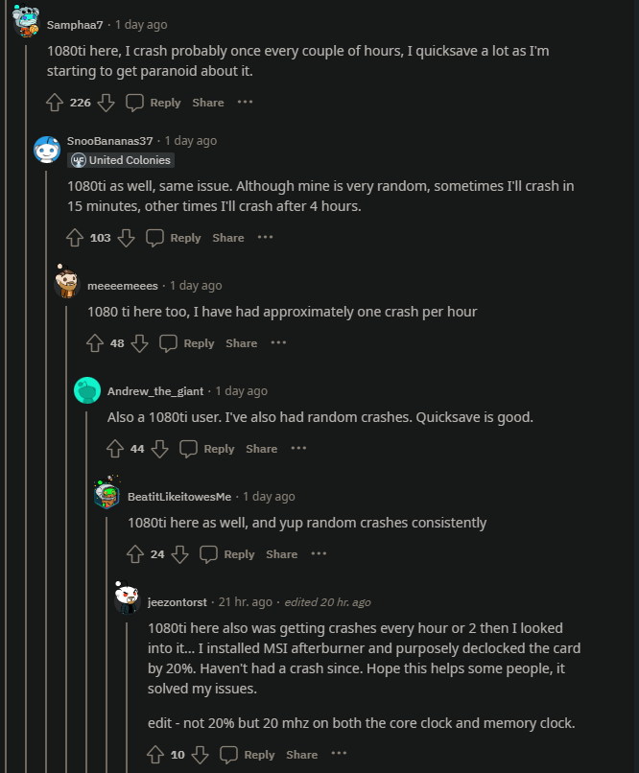Image resolution: width=639 pixels, height=773 pixels.
Task: Open the ellipsis menu on SnooBananas37's comment
Action: [x=266, y=238]
